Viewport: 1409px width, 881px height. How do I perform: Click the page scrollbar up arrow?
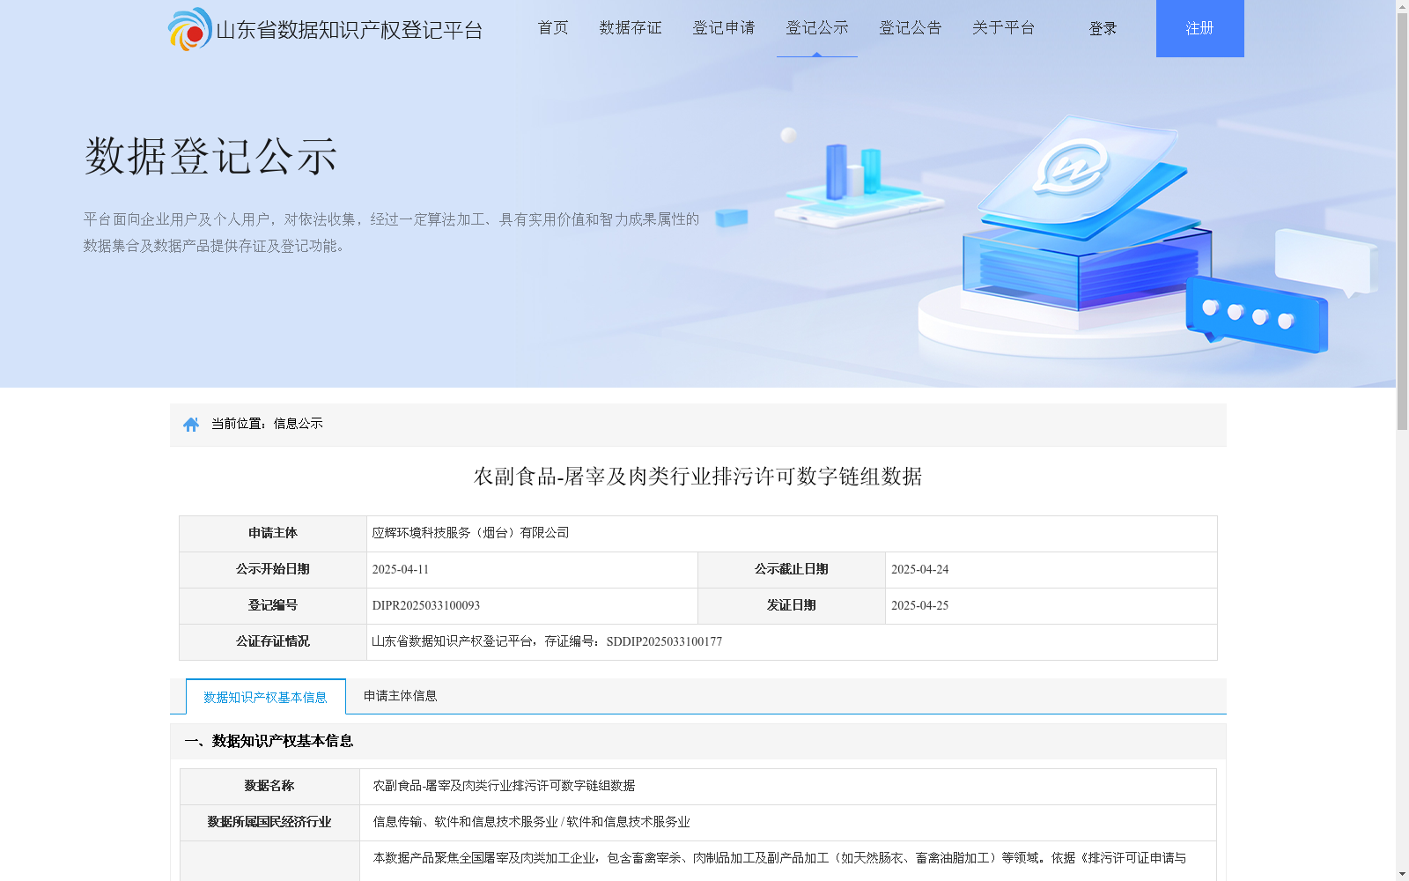(x=1402, y=6)
